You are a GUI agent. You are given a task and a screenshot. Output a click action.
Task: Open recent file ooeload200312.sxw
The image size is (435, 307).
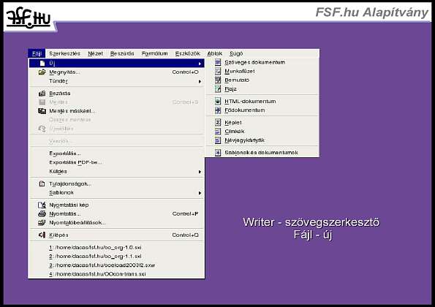tap(116, 265)
